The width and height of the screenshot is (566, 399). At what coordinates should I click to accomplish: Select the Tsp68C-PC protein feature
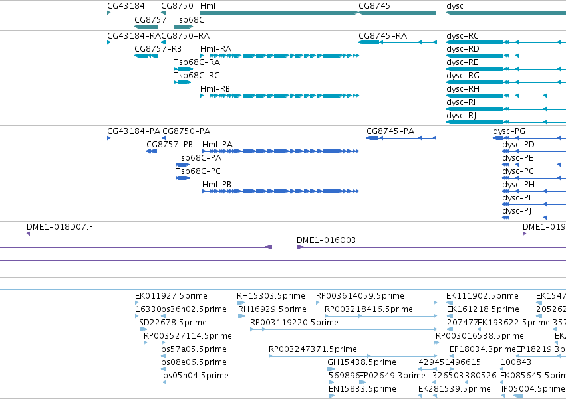point(183,178)
